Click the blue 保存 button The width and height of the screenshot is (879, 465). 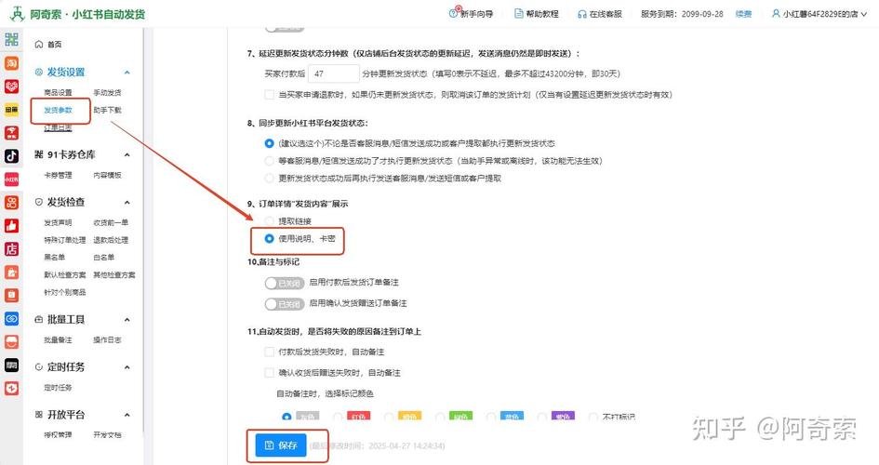click(x=280, y=445)
